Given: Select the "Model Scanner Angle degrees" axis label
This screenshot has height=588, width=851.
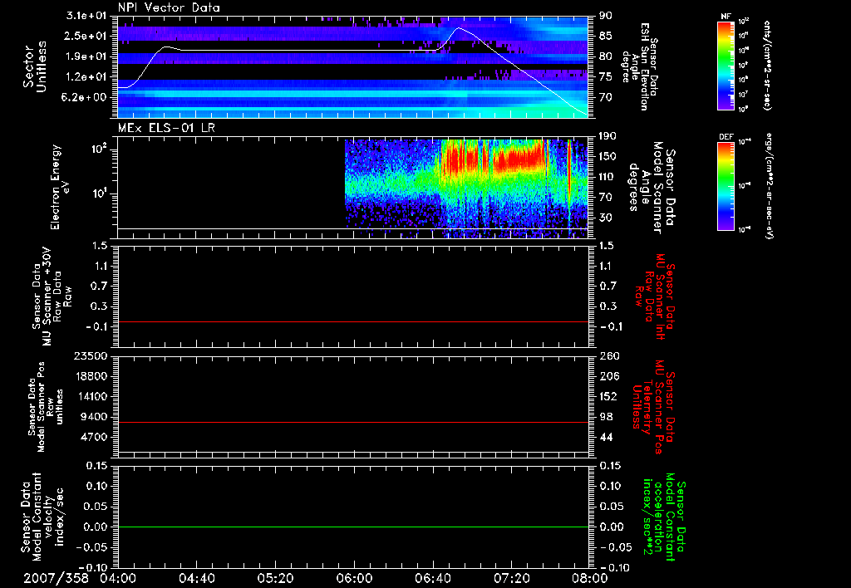Looking at the screenshot, I should tap(652, 188).
